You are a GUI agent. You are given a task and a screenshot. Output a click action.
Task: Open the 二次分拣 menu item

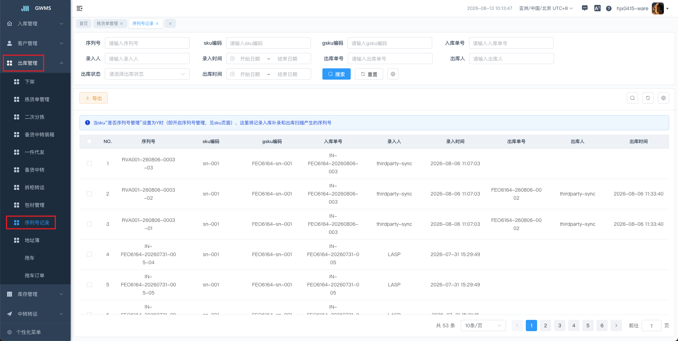pyautogui.click(x=35, y=117)
